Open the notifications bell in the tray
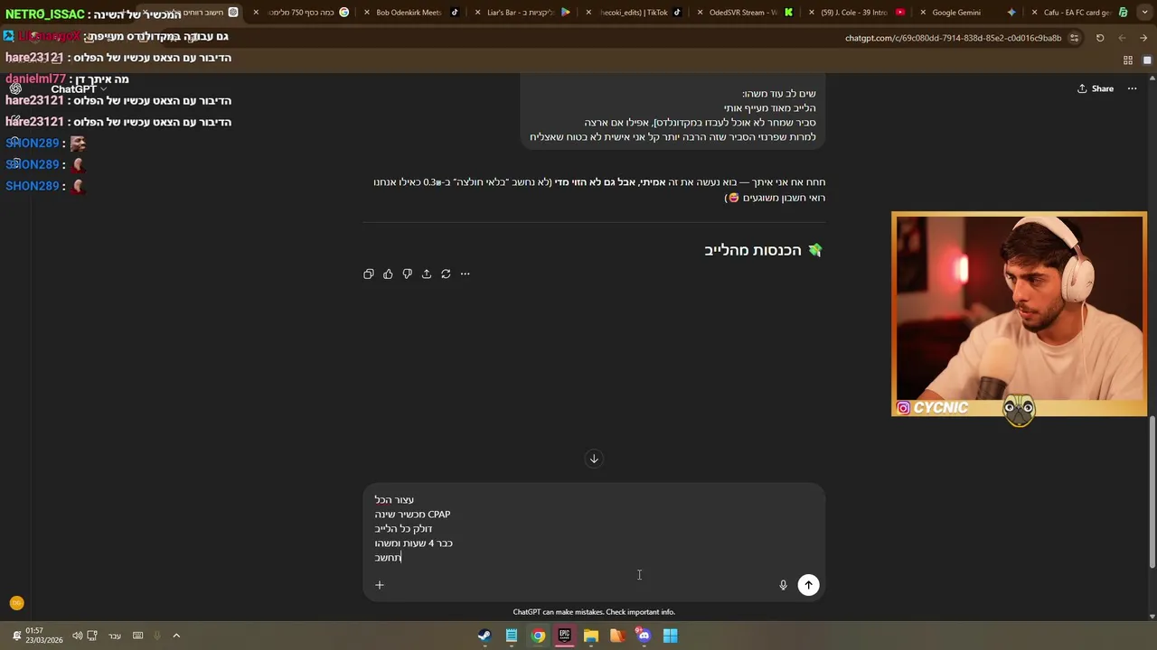 click(x=17, y=636)
